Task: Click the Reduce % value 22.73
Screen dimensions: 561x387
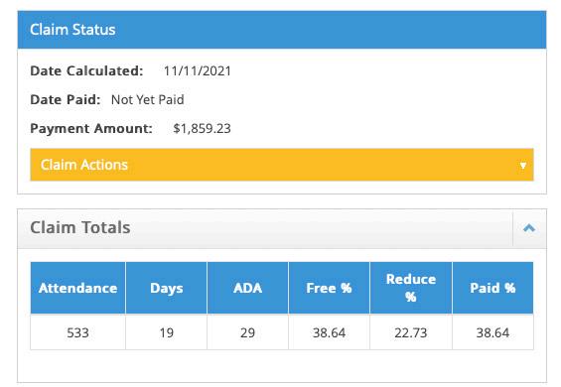Action: pyautogui.click(x=411, y=332)
